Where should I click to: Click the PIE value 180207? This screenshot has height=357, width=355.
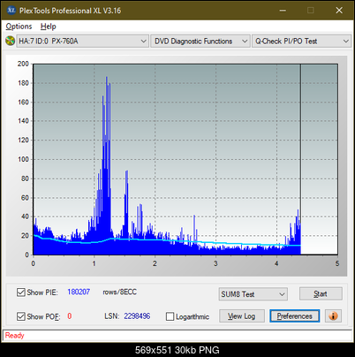coord(79,292)
